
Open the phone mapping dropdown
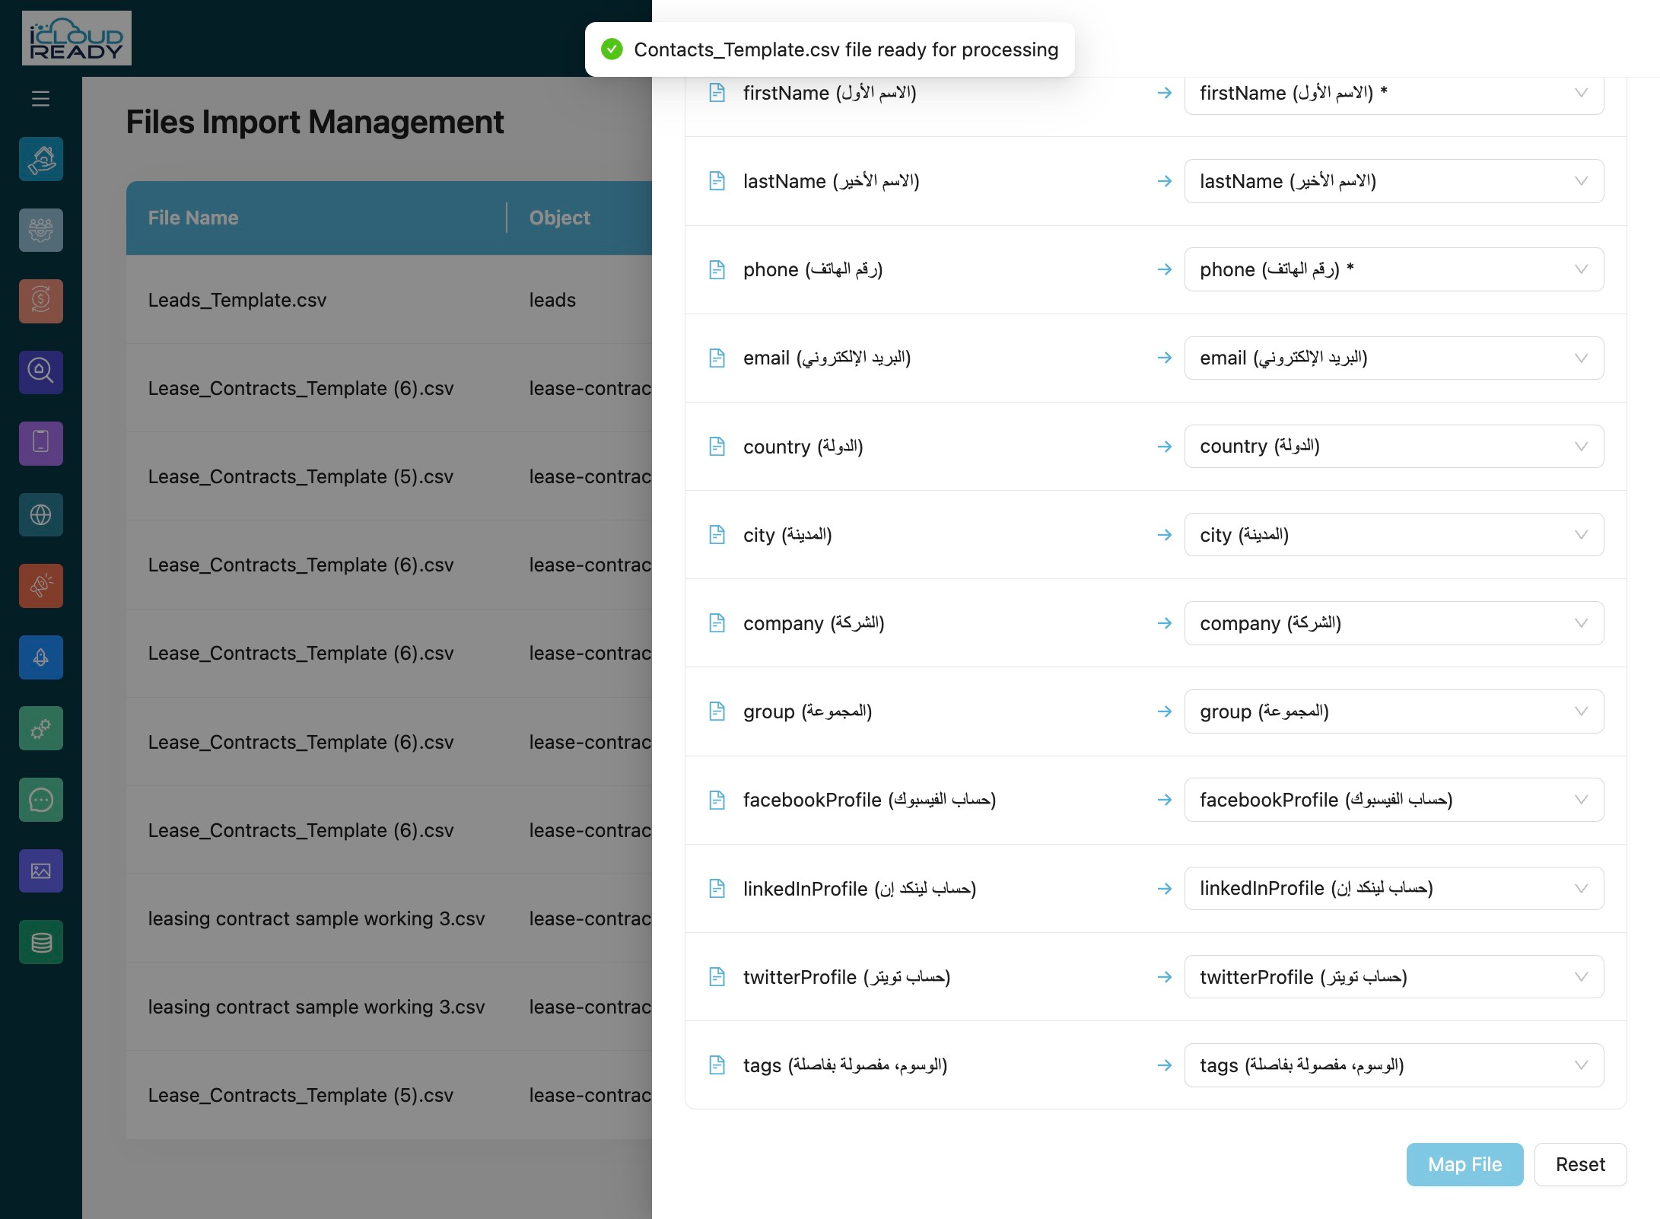point(1394,269)
